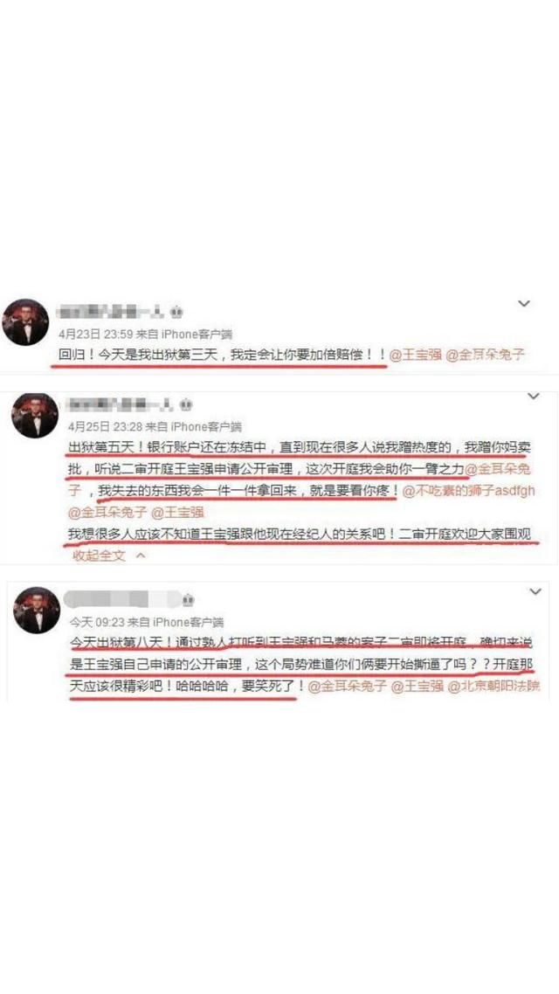Collapse post via 收起全文
The image size is (559, 994).
[100, 556]
